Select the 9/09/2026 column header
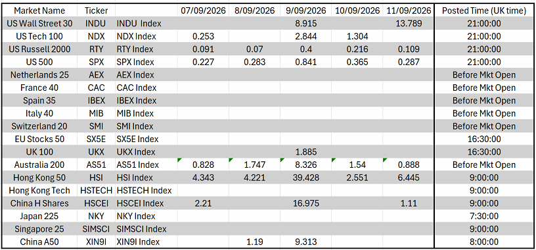Screen dimensions: 536x250 (305, 11)
